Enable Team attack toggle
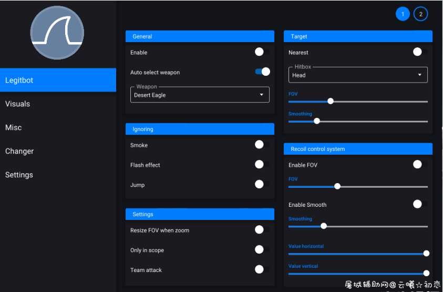The image size is (443, 292). click(x=262, y=269)
